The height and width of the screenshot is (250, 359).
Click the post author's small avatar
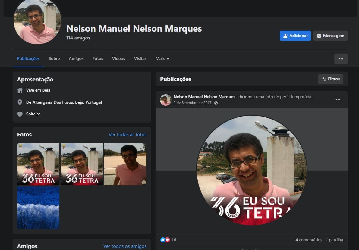pos(165,100)
